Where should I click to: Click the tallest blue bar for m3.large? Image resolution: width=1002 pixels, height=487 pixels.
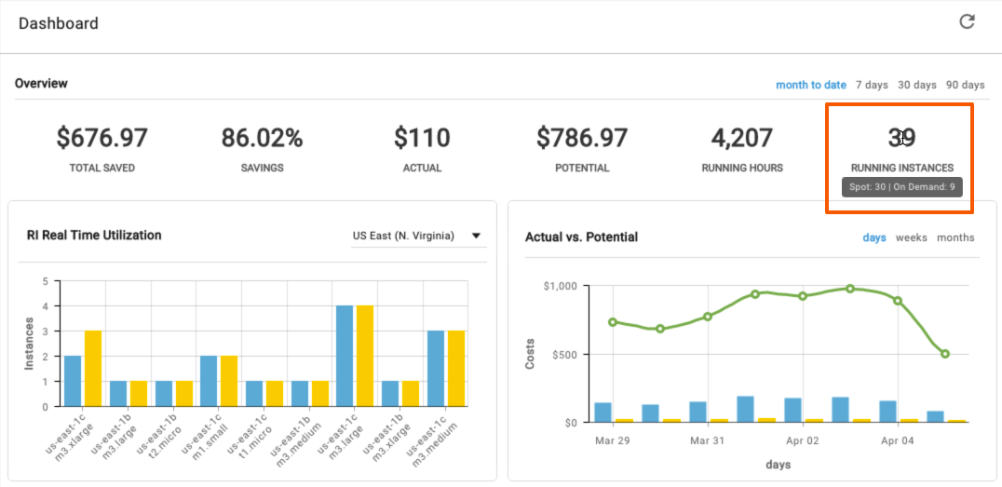pyautogui.click(x=345, y=356)
